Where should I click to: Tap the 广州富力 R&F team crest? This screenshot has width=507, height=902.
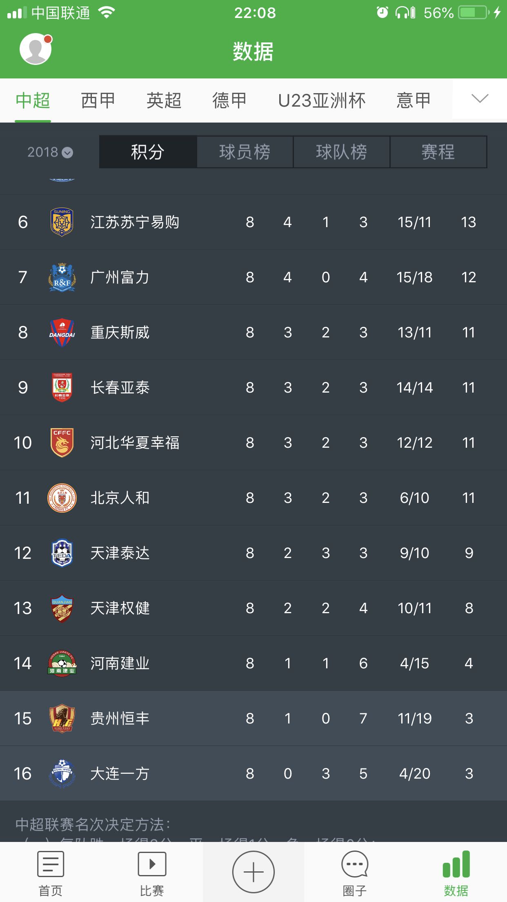pos(62,277)
